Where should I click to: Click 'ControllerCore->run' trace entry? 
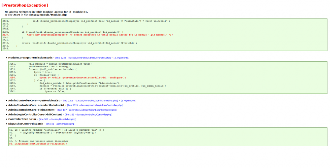click(22, 119)
